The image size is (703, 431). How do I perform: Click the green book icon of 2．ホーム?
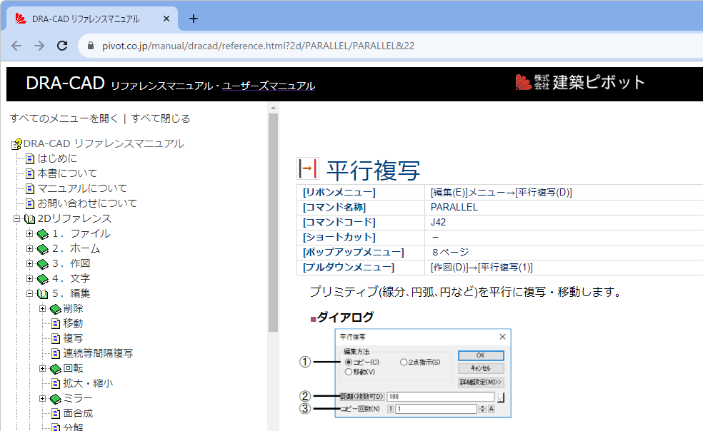[x=43, y=249]
